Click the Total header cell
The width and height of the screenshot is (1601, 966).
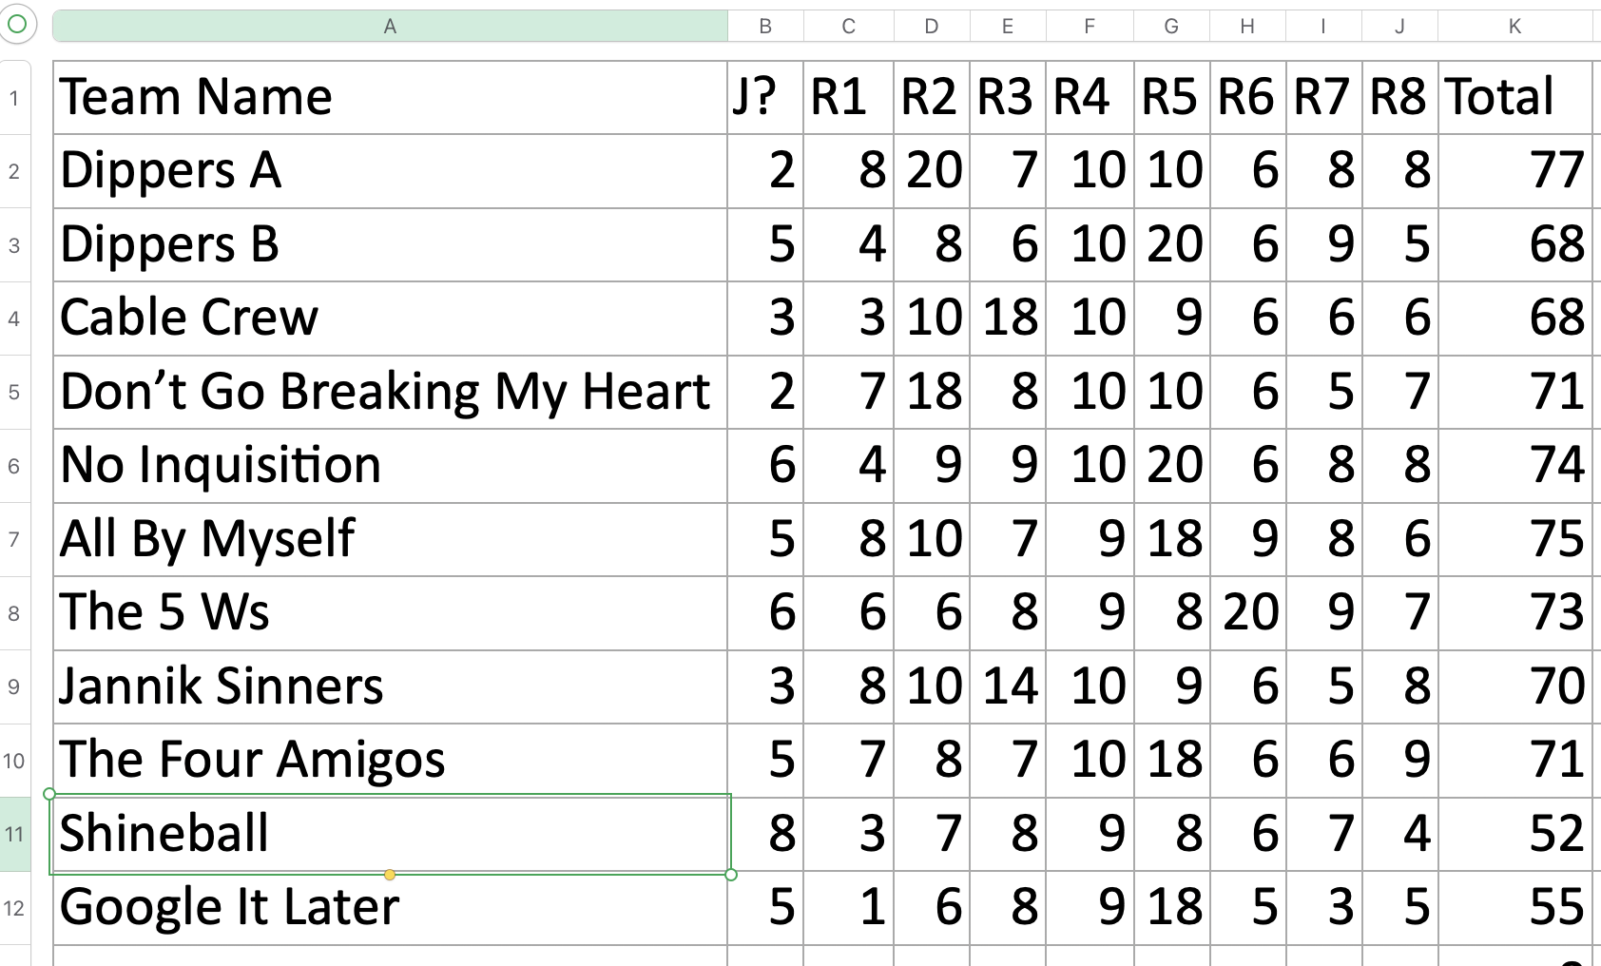[1514, 98]
